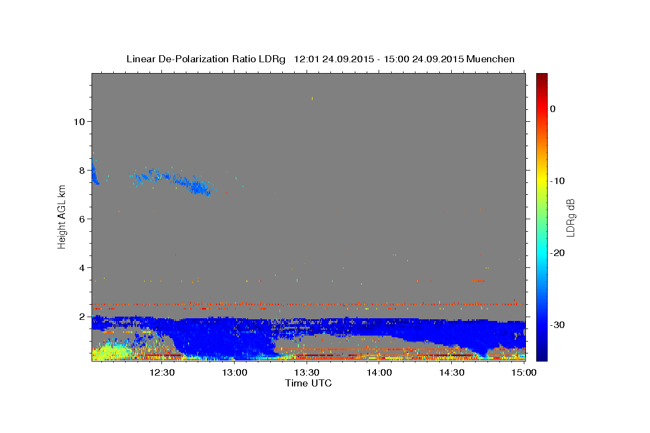Click the 15:00 time tick label

524,372
